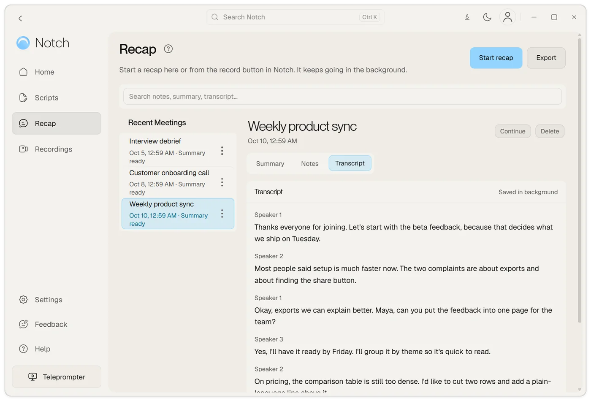Click the Scripts icon in sidebar
591x401 pixels.
[24, 98]
